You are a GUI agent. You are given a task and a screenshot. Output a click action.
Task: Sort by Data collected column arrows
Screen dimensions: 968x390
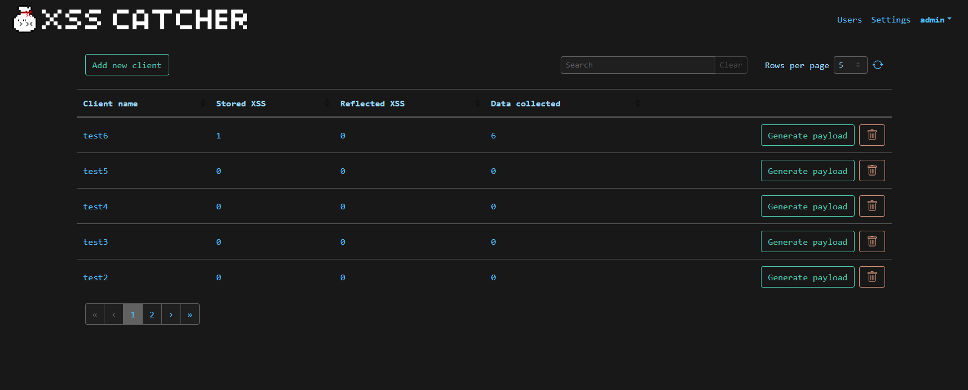click(637, 104)
